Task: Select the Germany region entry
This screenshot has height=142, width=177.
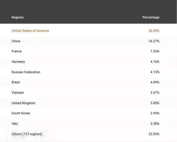Action: point(18,62)
